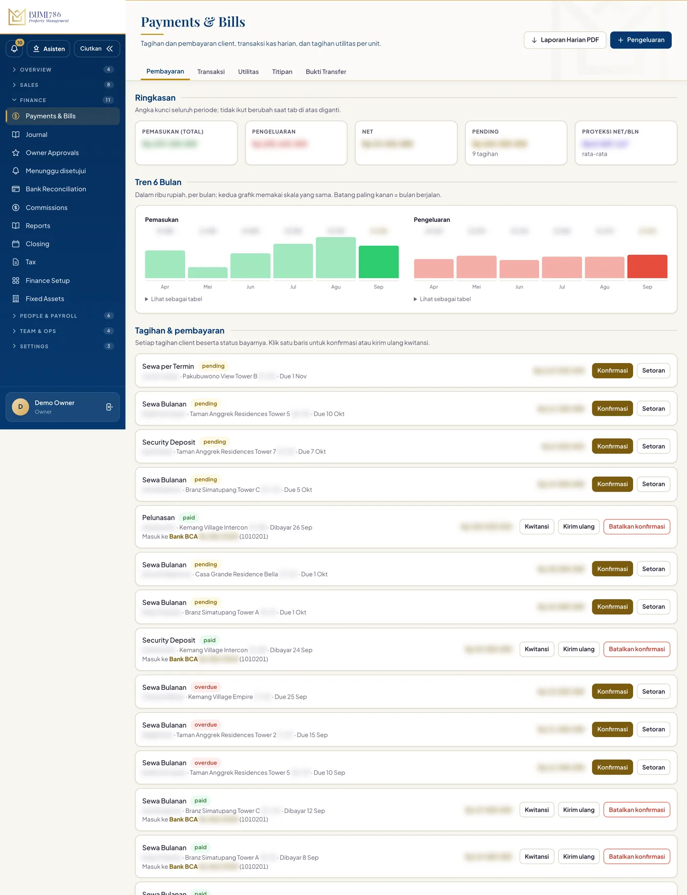The width and height of the screenshot is (687, 895).
Task: Click the building icon for Fixed Assets
Action: (16, 299)
